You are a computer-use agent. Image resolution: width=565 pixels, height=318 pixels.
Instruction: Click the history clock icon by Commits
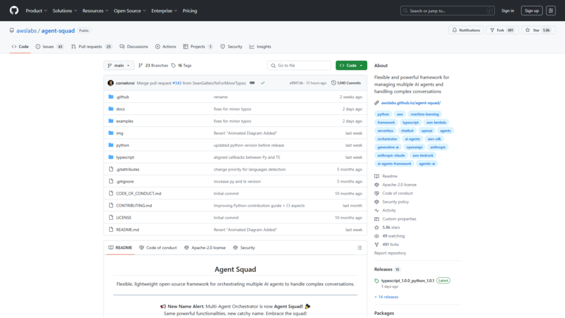click(x=333, y=83)
